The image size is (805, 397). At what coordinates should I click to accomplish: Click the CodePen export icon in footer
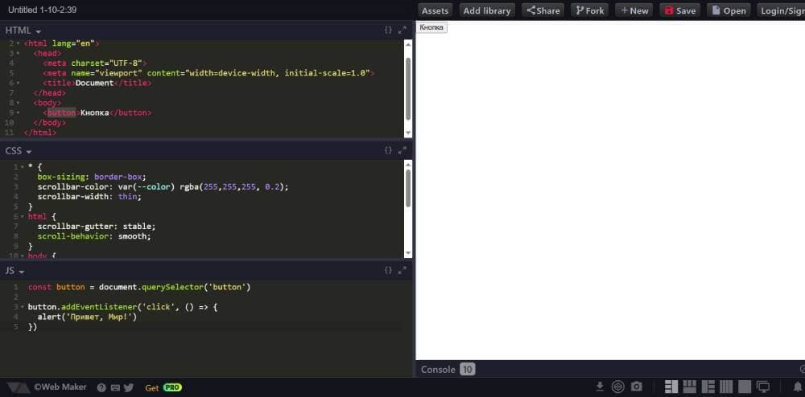(x=618, y=387)
